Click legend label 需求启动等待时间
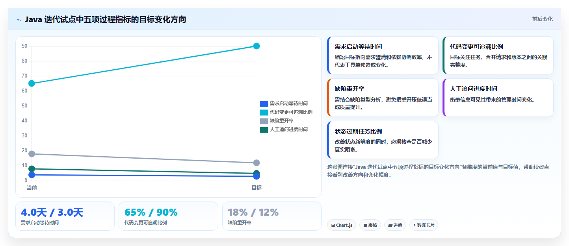This screenshot has height=246, width=569. click(x=289, y=104)
